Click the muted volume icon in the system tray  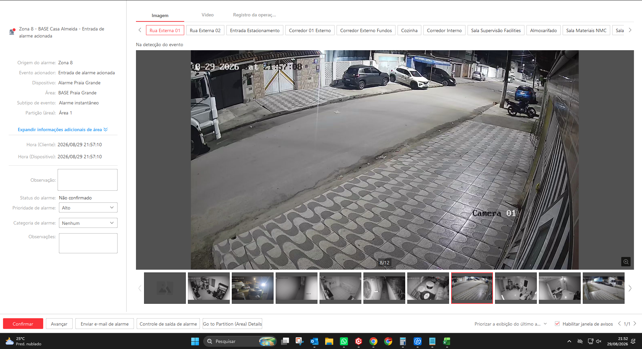point(599,341)
